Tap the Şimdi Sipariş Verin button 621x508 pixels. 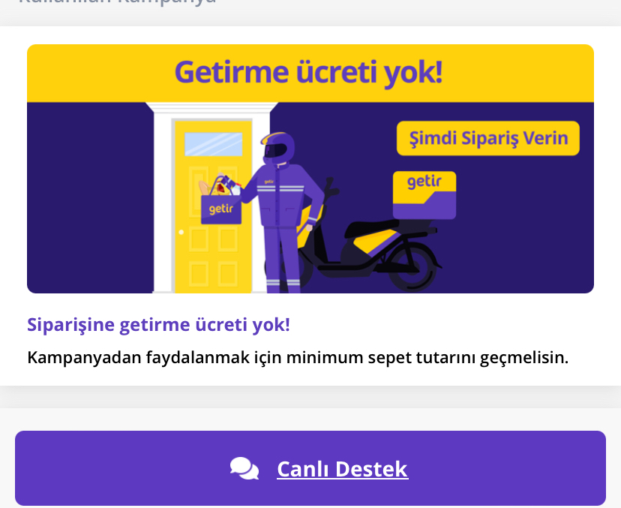(x=488, y=138)
